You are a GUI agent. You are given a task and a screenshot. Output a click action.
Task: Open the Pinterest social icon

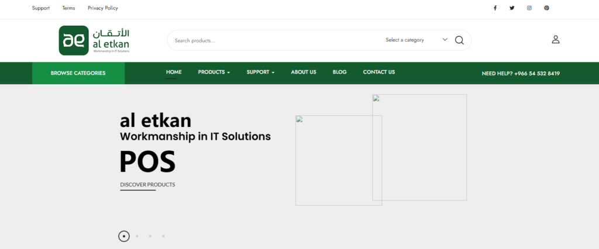click(546, 8)
